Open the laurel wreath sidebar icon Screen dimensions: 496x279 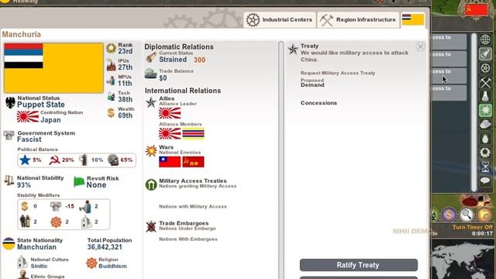[x=485, y=153]
